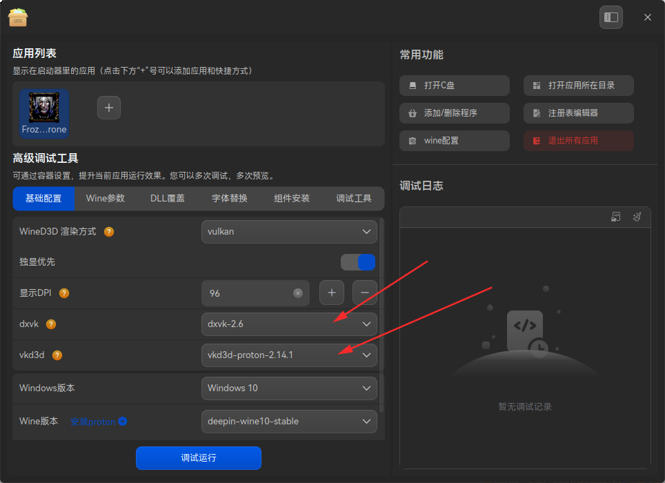The image size is (665, 483).
Task: Toggle the sidebar panel icon in title bar
Action: point(611,17)
